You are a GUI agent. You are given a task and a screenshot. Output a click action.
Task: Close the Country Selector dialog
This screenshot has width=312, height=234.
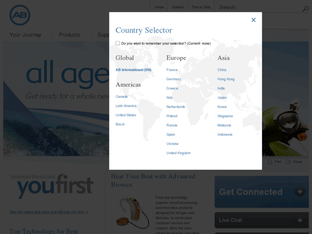coord(253,20)
